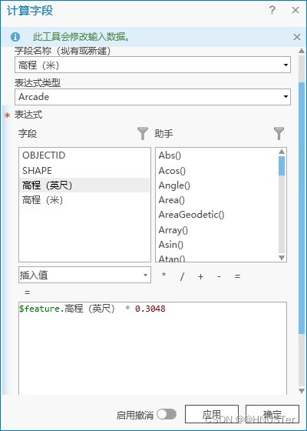Click the 应用 button
Screen dimensions: 307x431
(212, 414)
